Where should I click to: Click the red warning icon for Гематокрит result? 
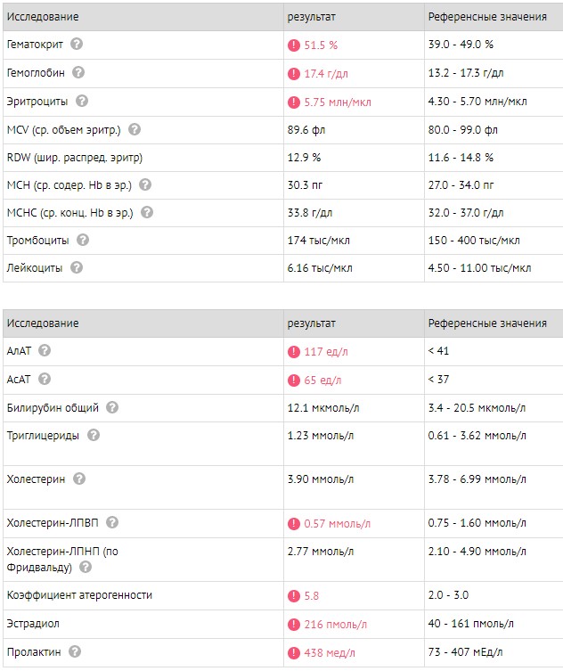(293, 45)
